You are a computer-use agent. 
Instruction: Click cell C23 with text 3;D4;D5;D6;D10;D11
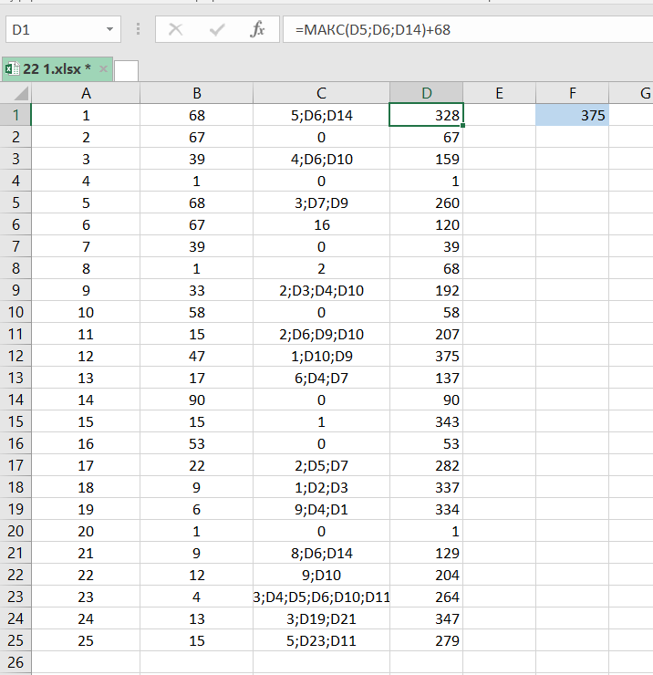(x=321, y=597)
